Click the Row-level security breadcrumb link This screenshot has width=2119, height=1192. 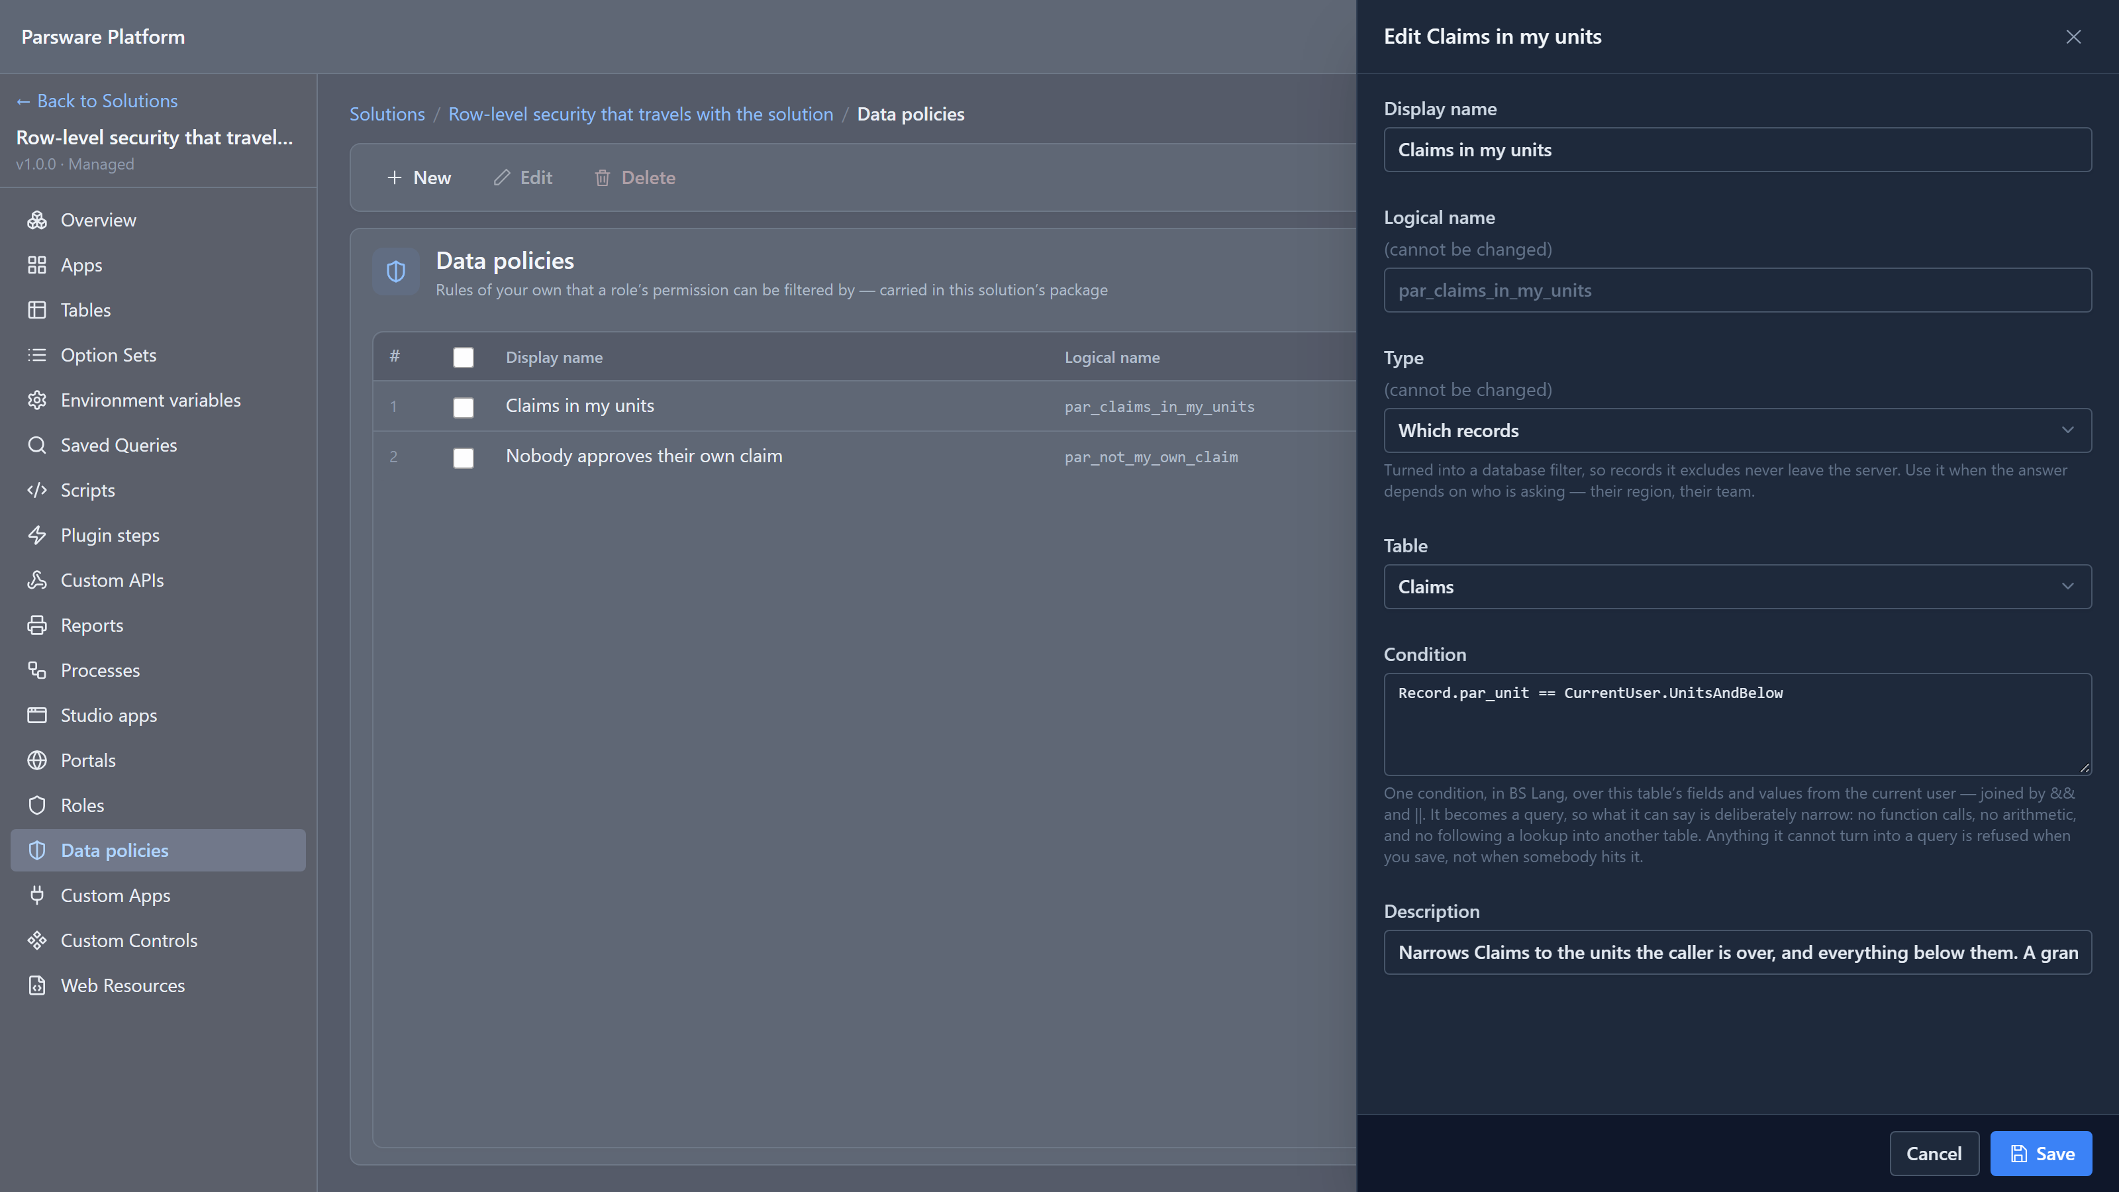point(640,115)
